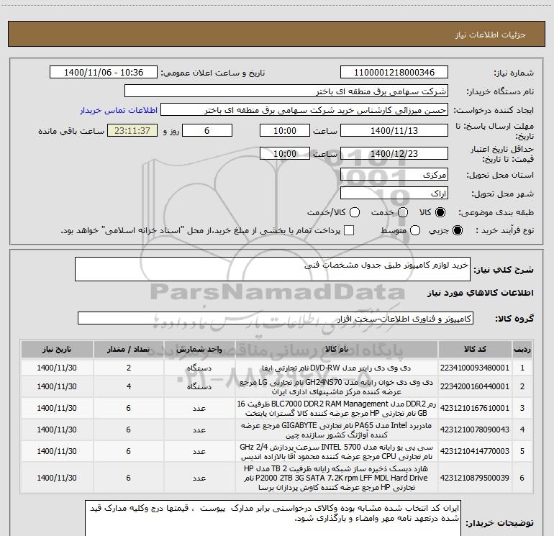Screen dimensions: 554x536
Task: Click general need description text box
Action: pyautogui.click(x=273, y=269)
